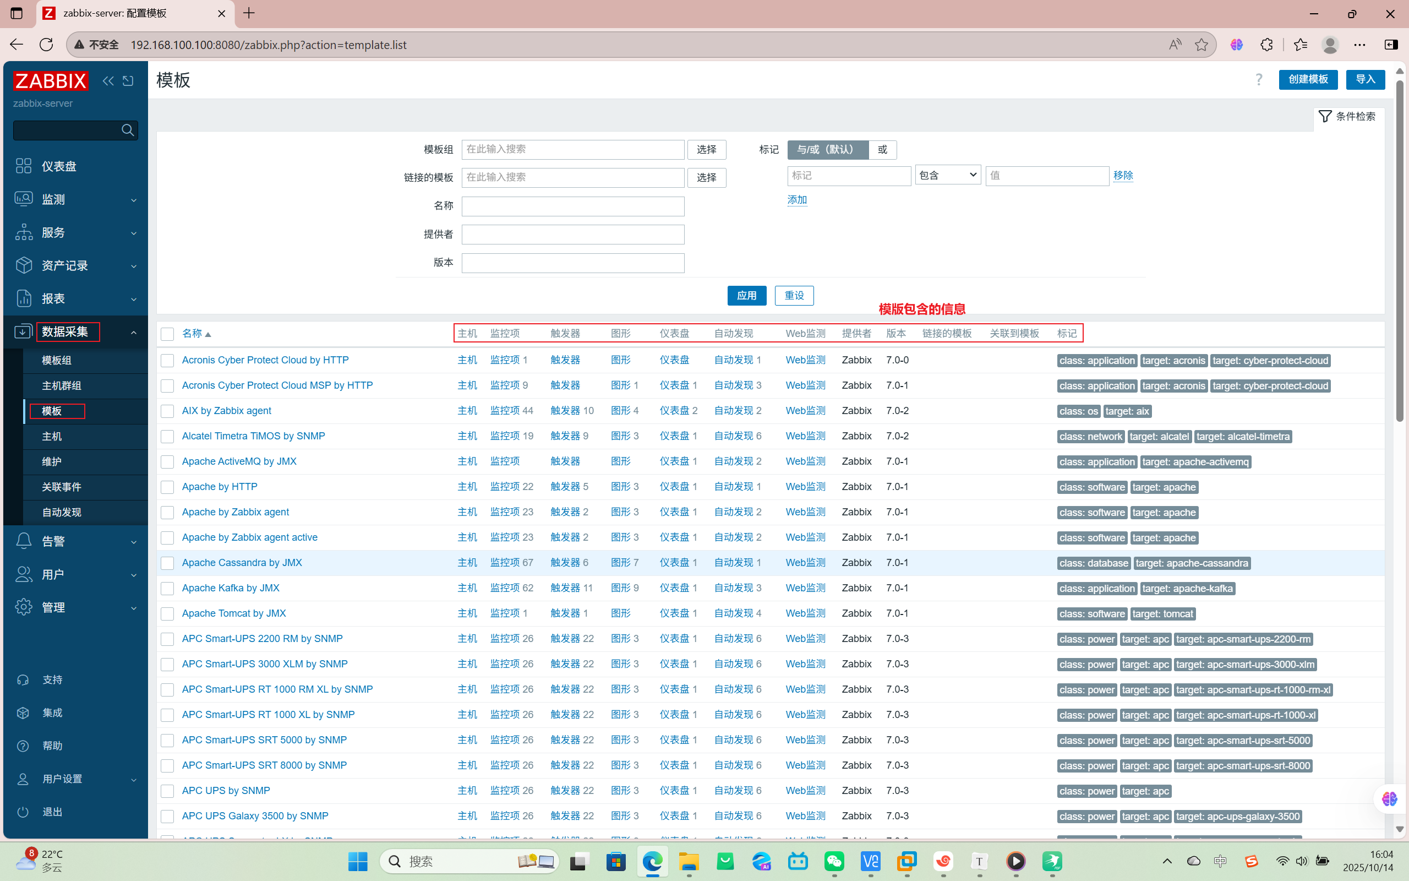Open the 包含 tag operator dropdown
Viewport: 1409px width, 881px height.
pos(947,176)
